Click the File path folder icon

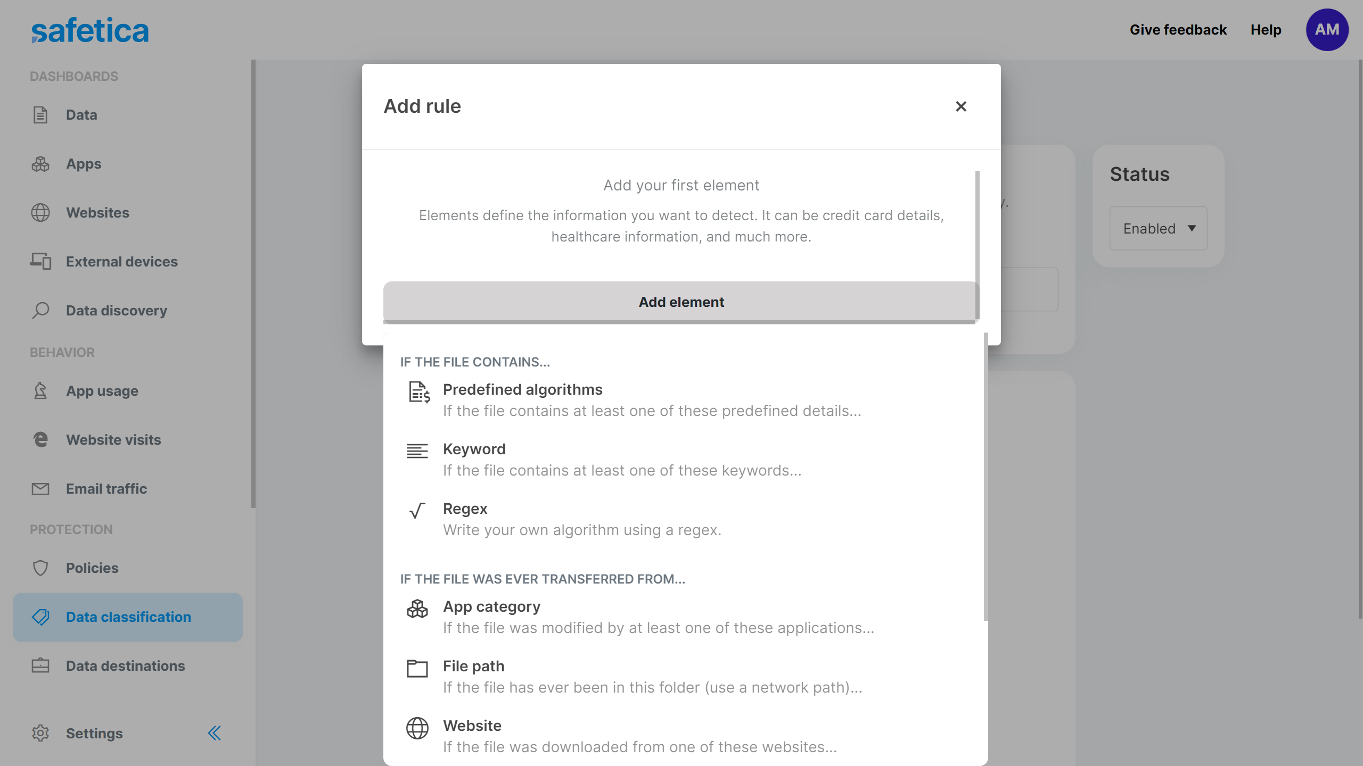pos(417,668)
